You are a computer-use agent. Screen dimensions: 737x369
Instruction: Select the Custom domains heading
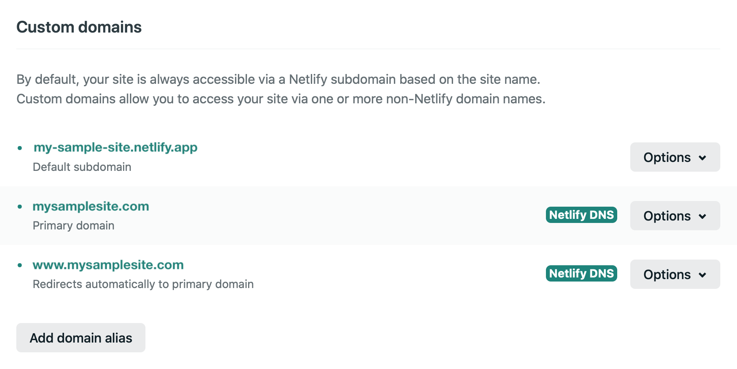tap(79, 27)
